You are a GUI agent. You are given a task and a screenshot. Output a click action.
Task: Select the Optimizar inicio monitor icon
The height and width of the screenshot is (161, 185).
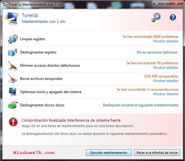pyautogui.click(x=13, y=92)
